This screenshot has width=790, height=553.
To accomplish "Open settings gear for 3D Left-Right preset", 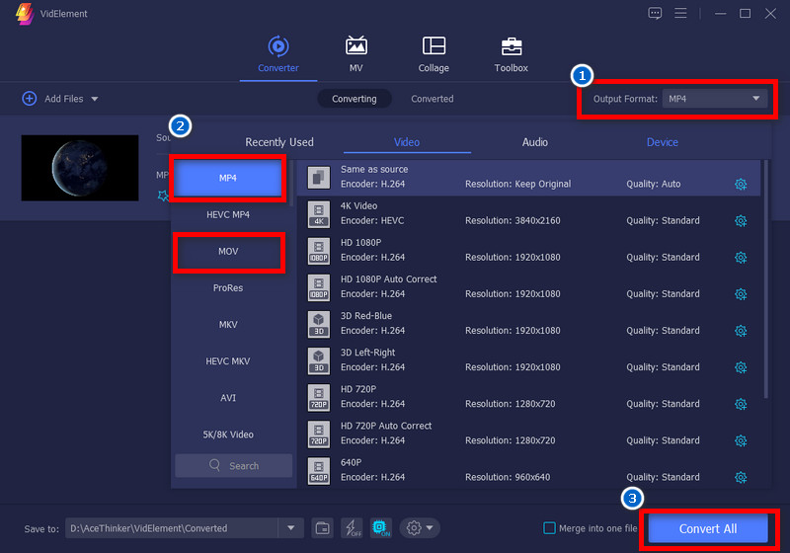I will coord(740,367).
